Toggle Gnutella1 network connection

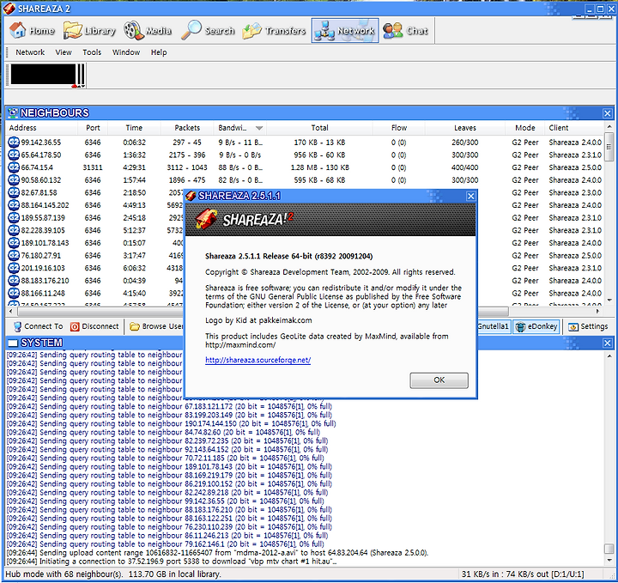(x=494, y=326)
